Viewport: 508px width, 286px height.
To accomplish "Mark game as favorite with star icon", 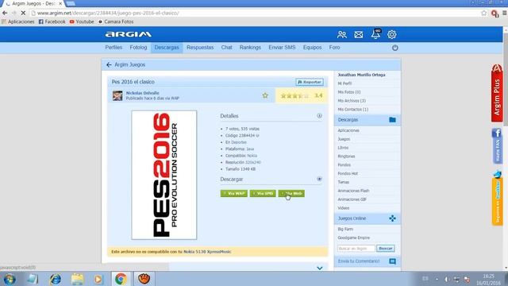I will coord(265,95).
